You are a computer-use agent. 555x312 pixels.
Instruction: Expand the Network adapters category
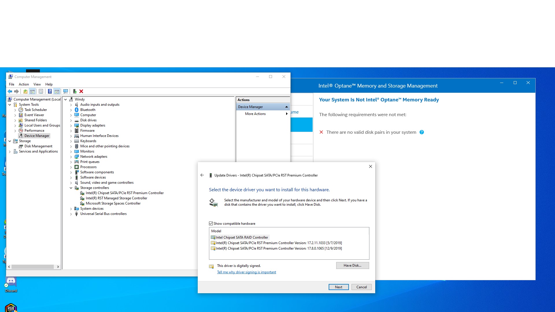[x=71, y=157]
